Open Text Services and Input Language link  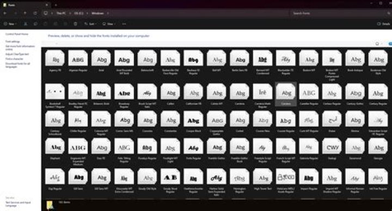point(18,204)
